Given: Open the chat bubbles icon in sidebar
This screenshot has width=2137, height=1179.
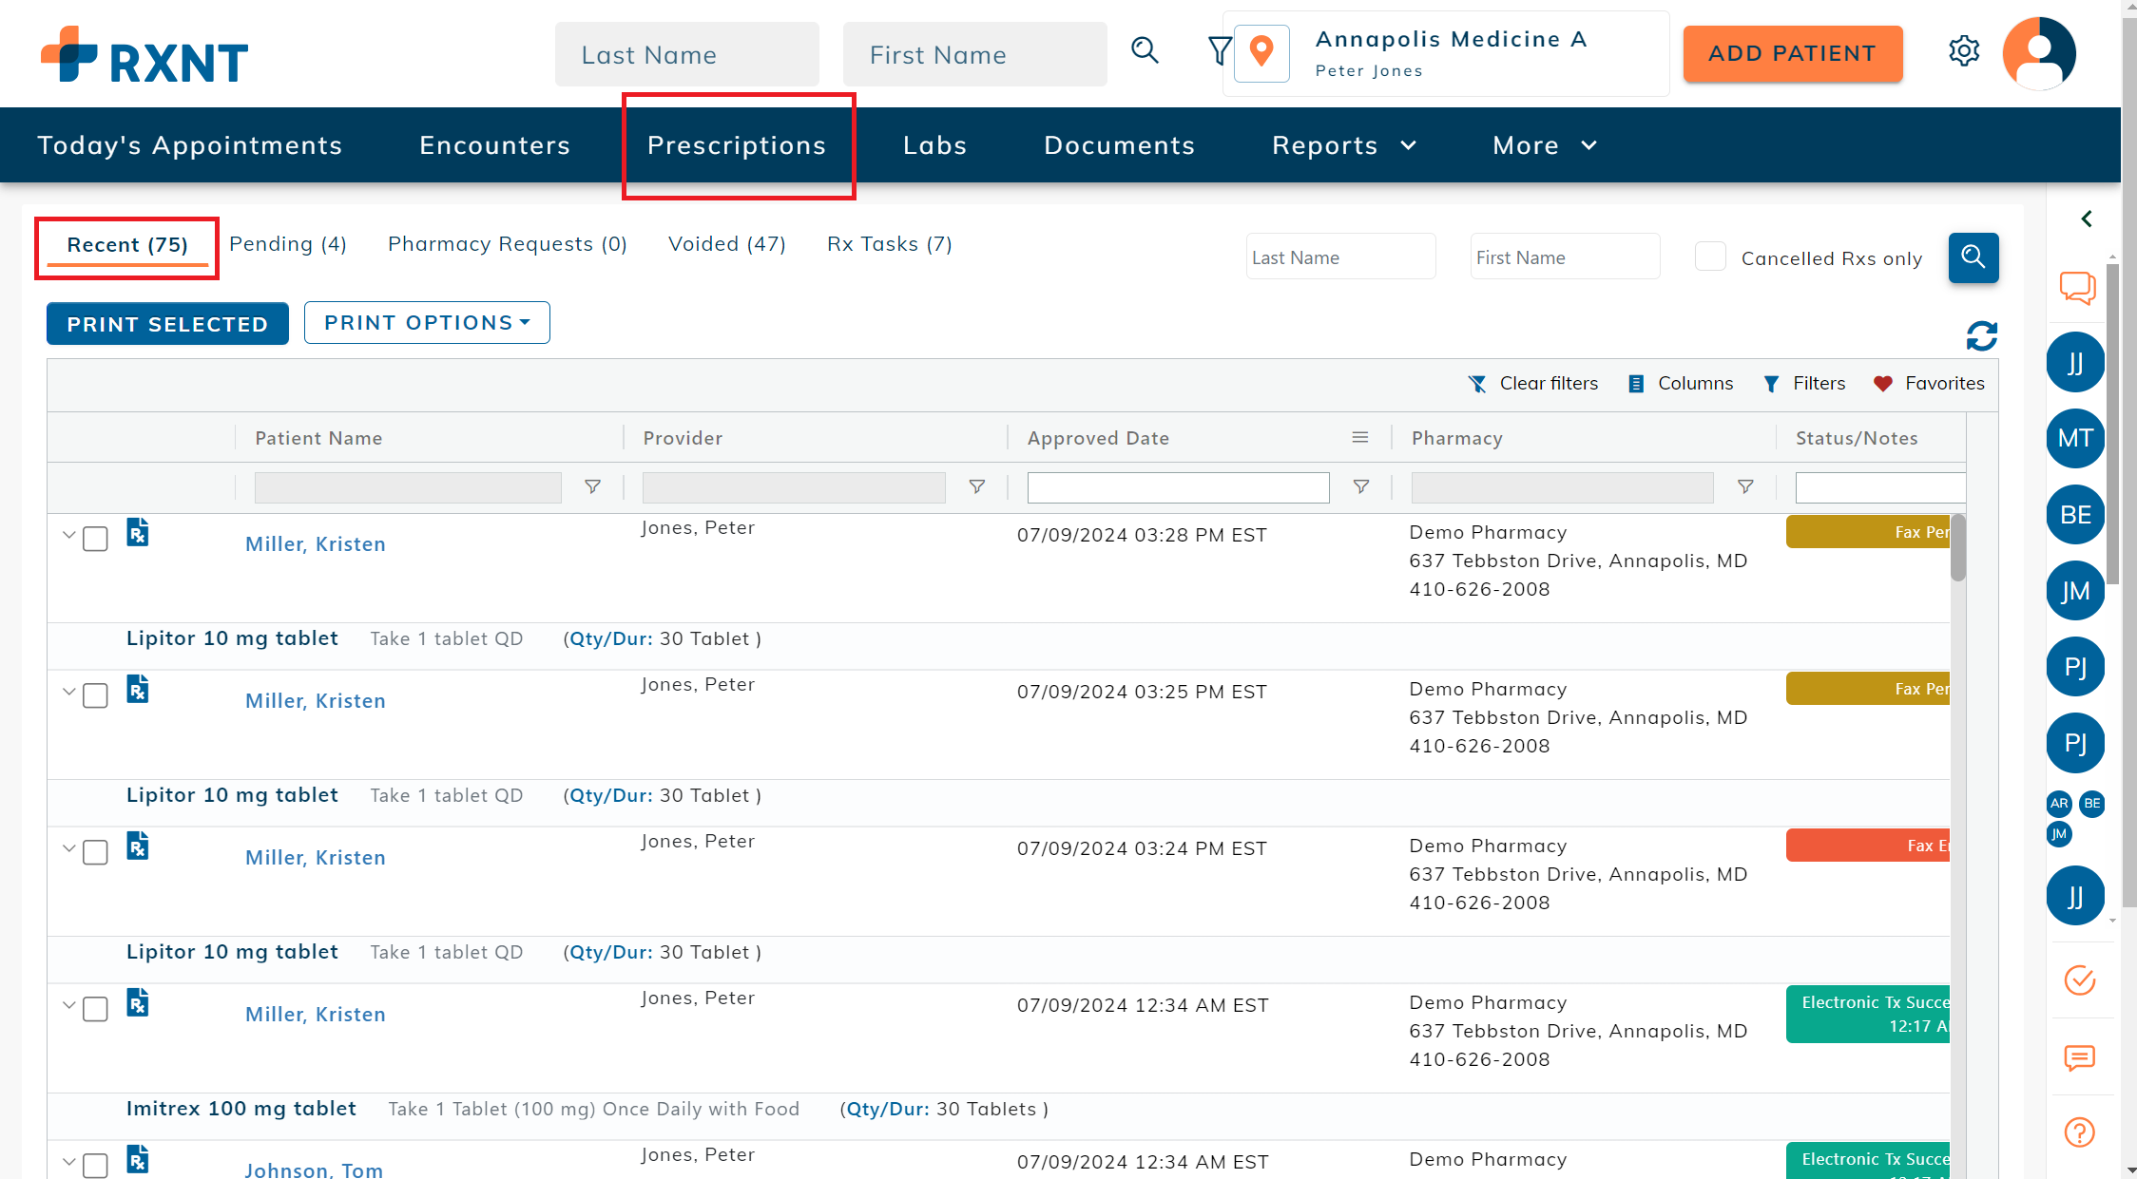Looking at the screenshot, I should pyautogui.click(x=2077, y=287).
